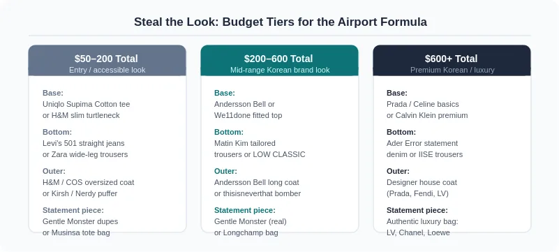559x252 pixels.
Task: Click Ader Error statement denim entry
Action: click(424, 149)
